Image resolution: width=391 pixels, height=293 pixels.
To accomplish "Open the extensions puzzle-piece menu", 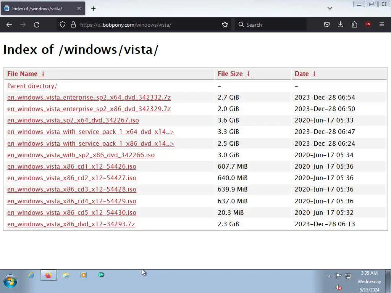I will 354,25.
